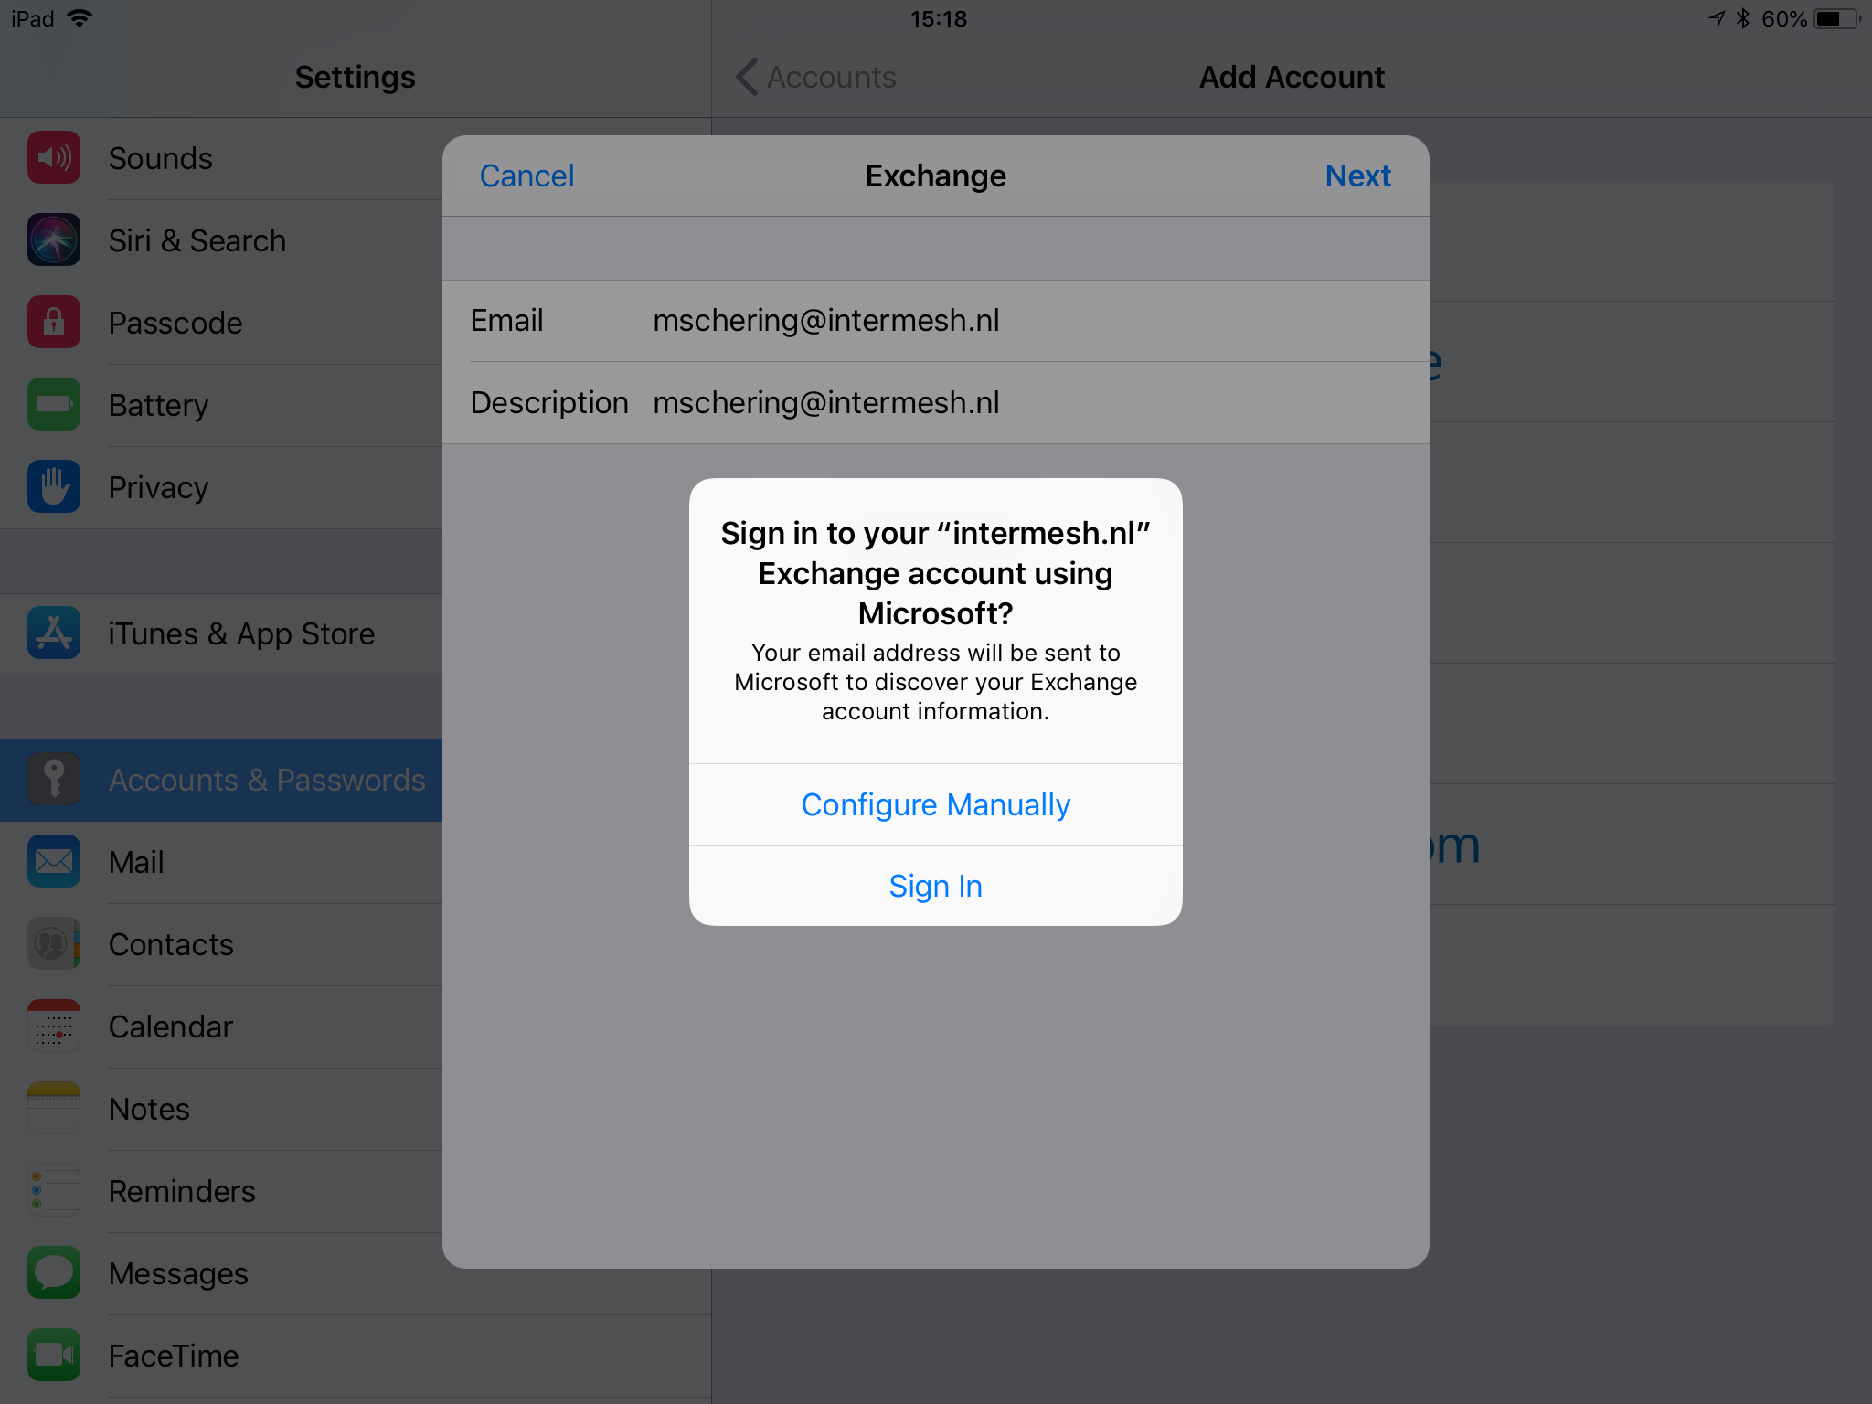Edit the Email address field

coord(936,321)
